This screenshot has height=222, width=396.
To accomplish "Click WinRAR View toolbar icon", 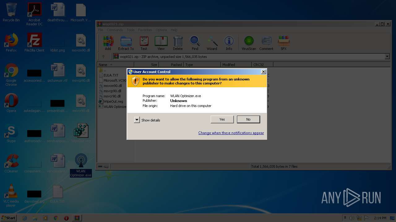I will pos(161,43).
